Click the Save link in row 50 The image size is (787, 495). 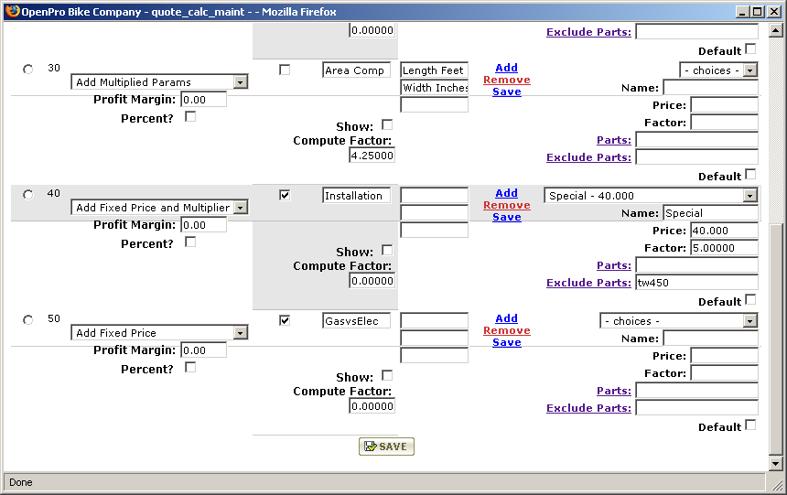click(506, 342)
